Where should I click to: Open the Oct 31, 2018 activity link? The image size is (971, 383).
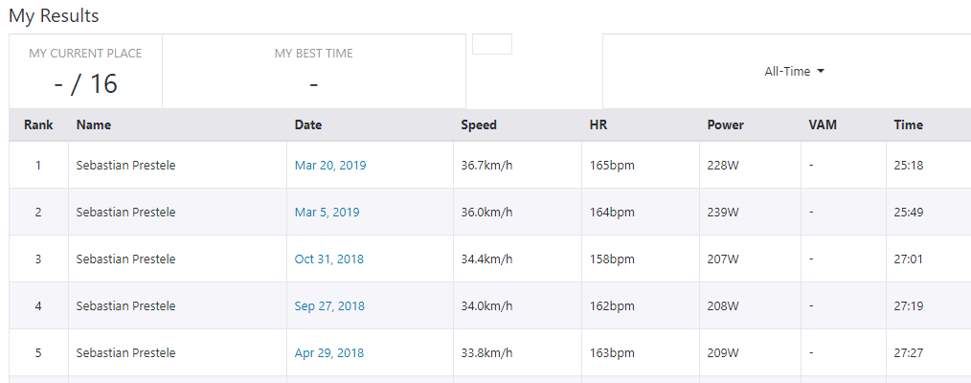click(328, 259)
